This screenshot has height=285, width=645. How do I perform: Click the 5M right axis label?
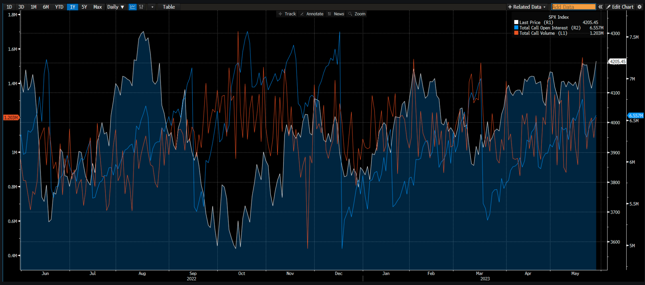click(x=632, y=246)
